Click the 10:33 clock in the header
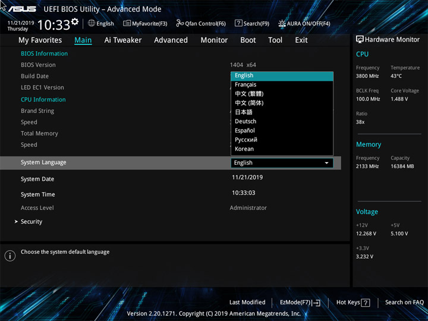This screenshot has width=428, height=321. [53, 25]
